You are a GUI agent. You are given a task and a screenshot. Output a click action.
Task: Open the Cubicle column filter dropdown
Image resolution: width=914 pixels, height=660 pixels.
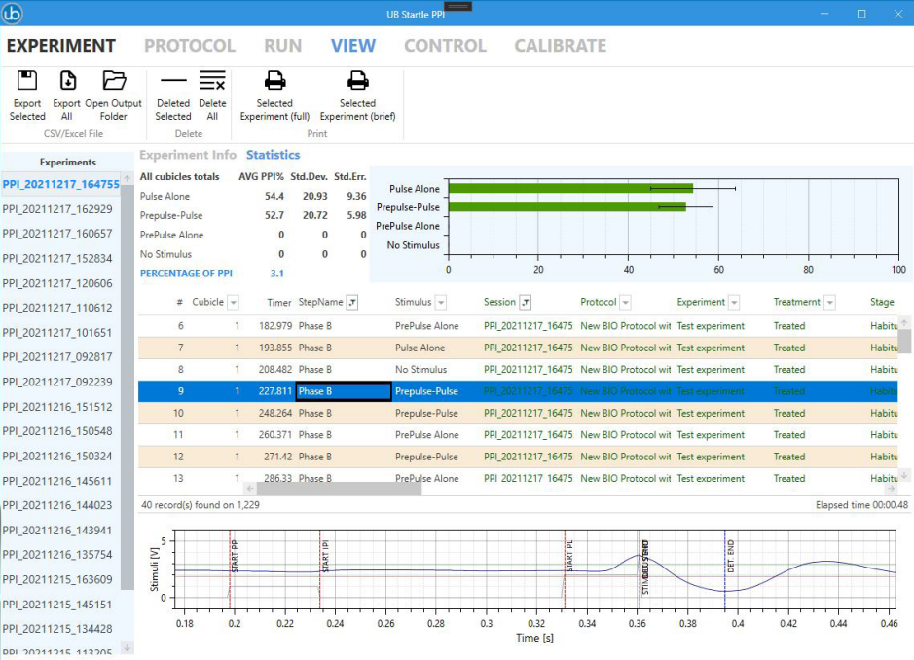[233, 303]
